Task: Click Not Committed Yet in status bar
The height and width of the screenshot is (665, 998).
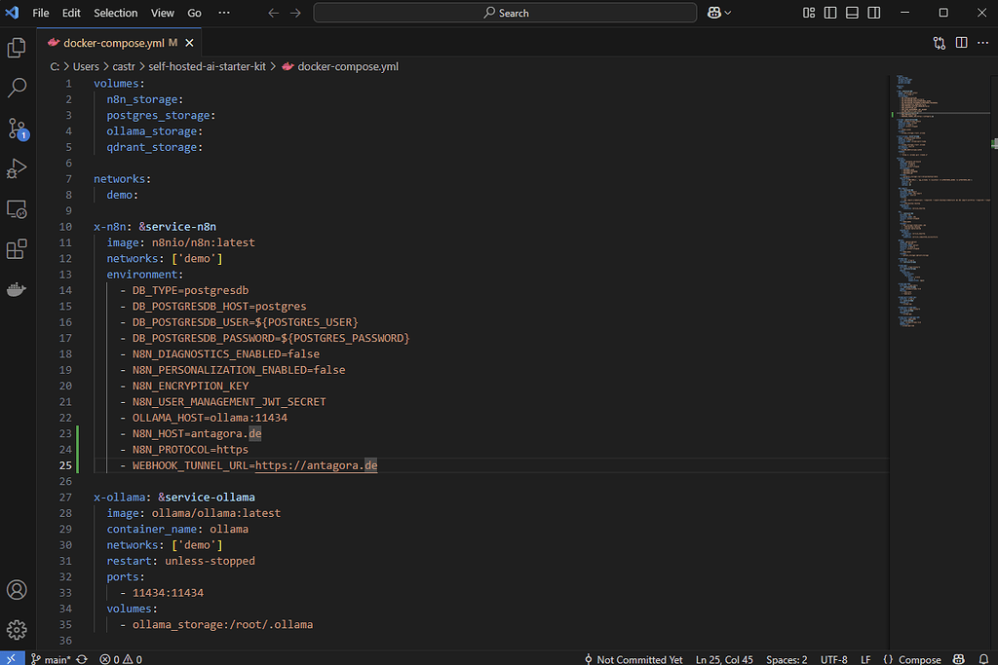Action: click(633, 659)
